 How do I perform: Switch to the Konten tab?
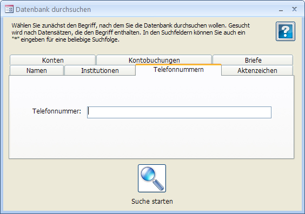(52, 60)
